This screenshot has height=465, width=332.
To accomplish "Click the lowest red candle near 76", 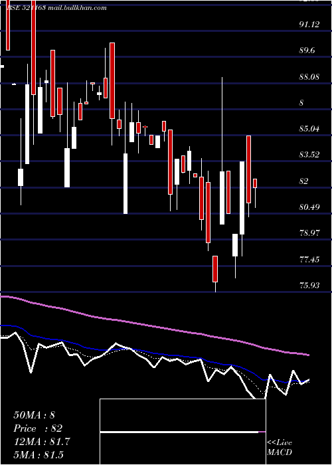I will click(215, 269).
